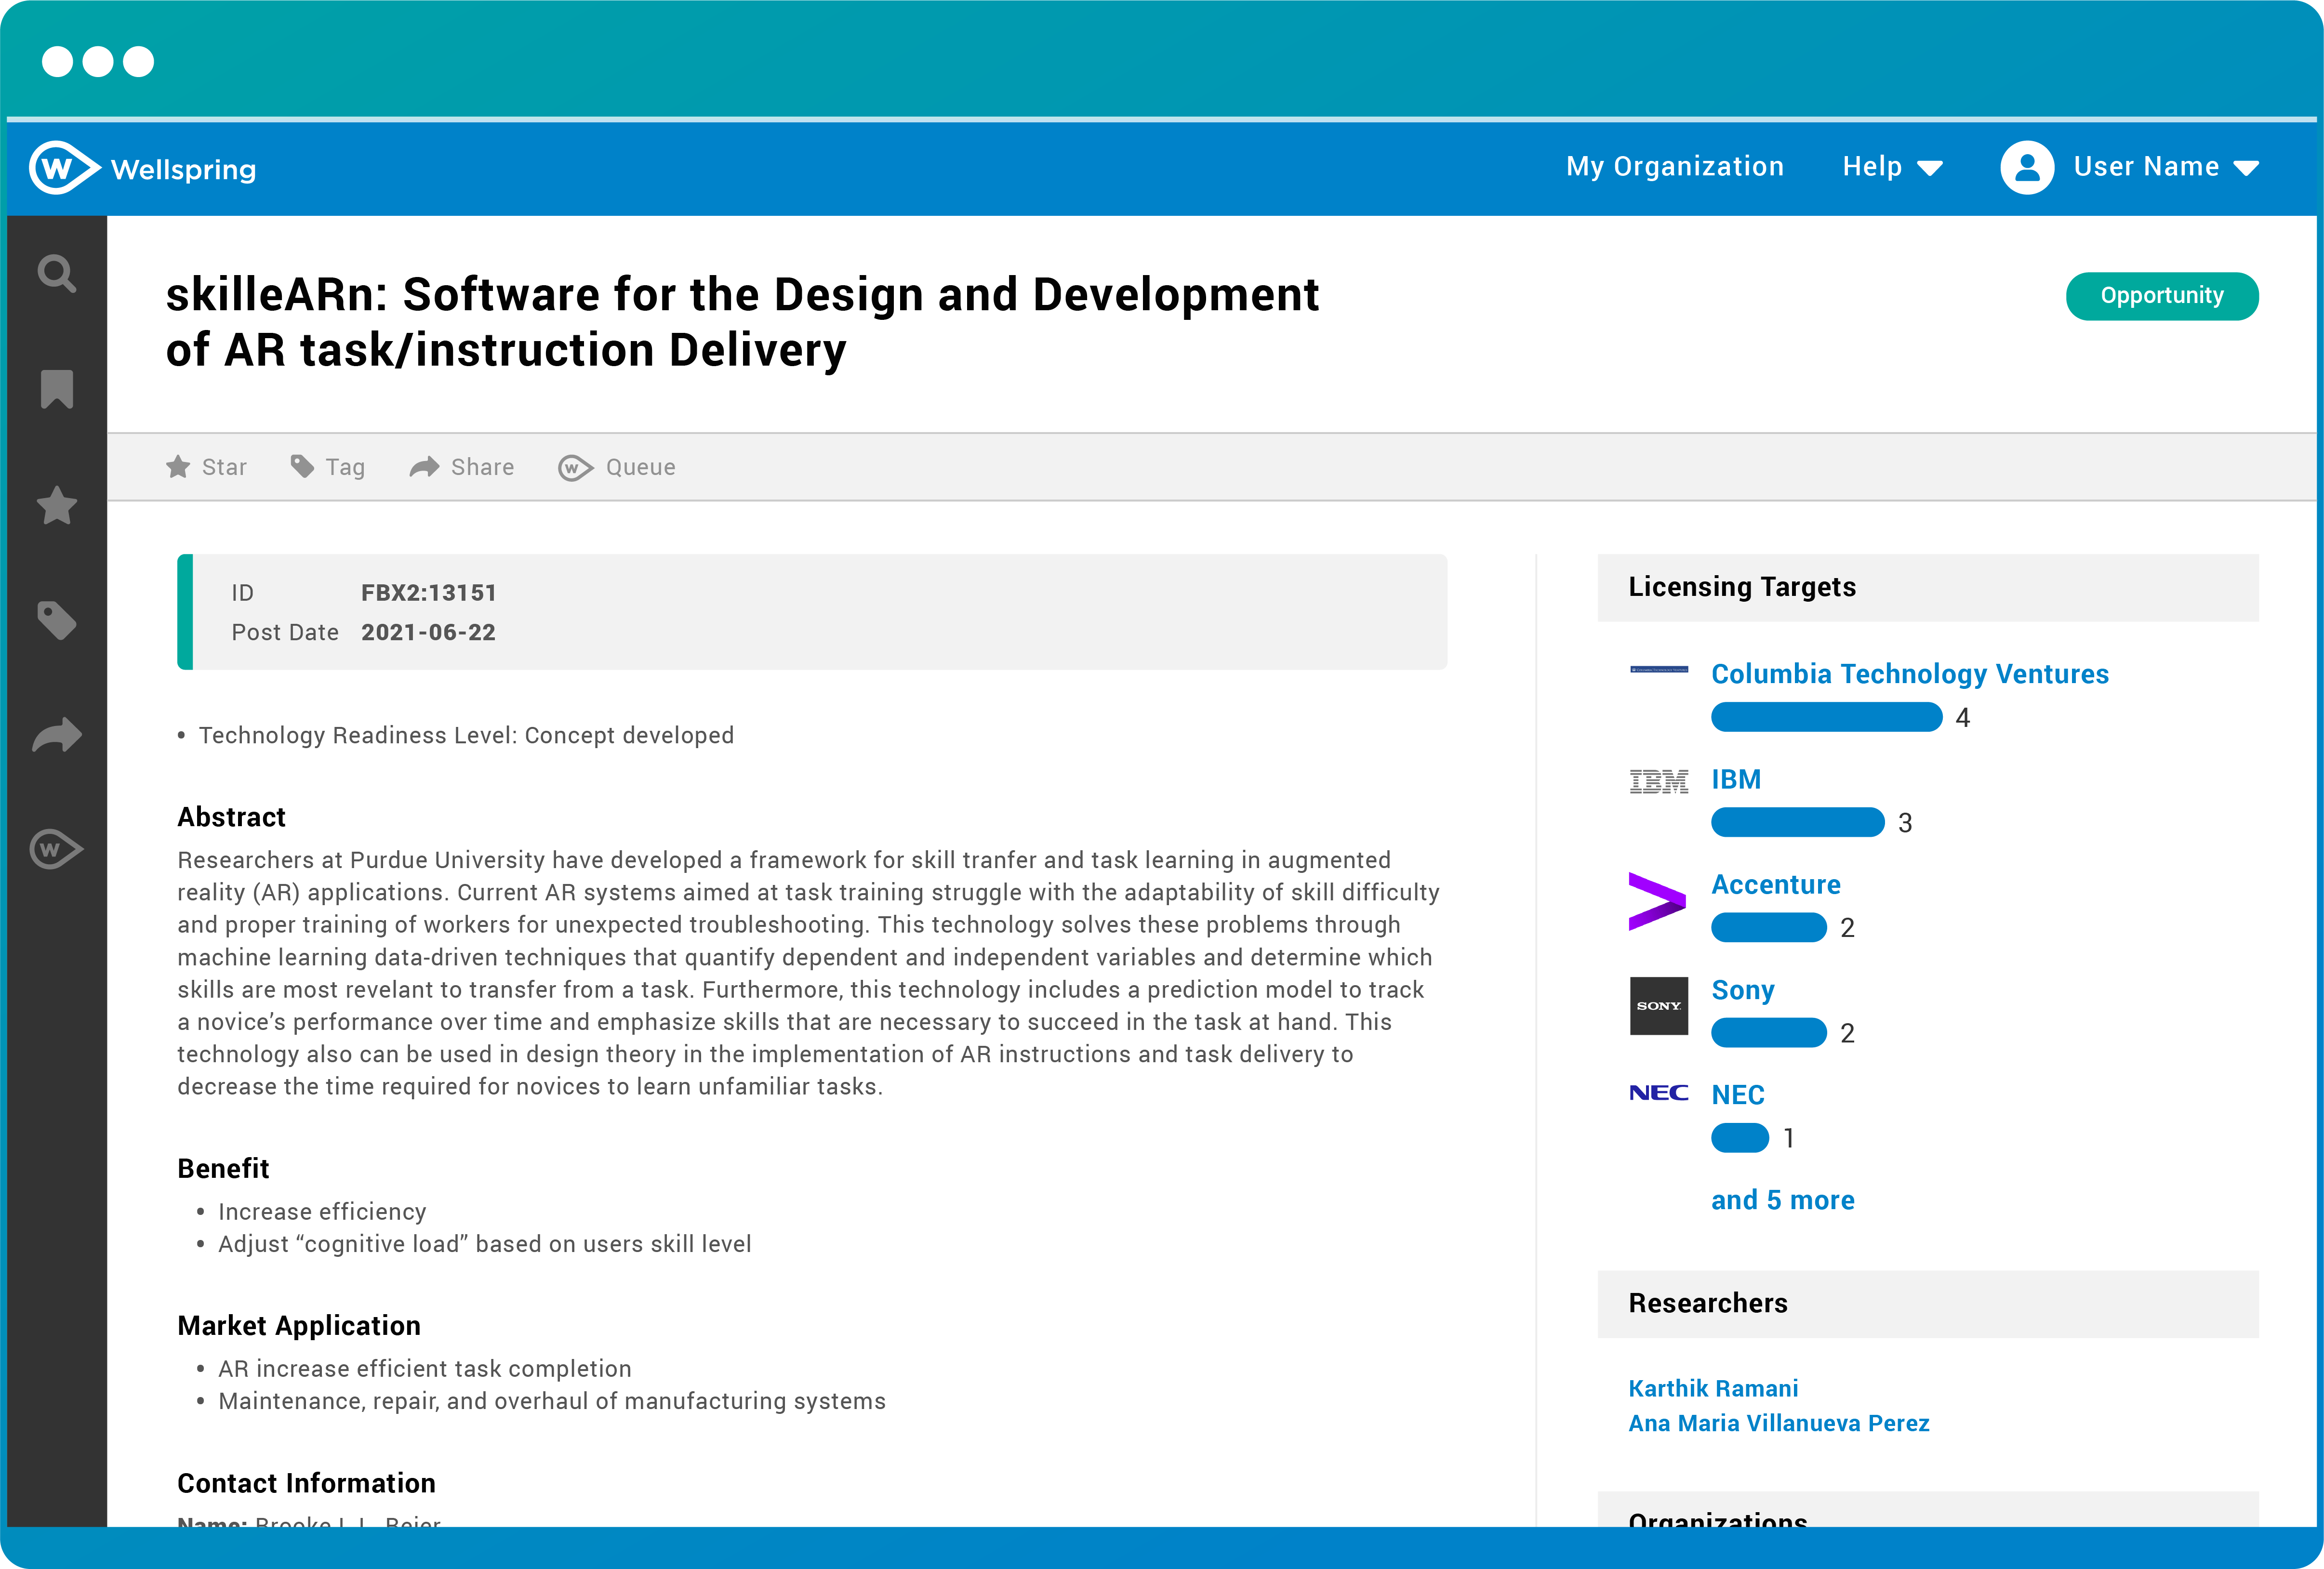2324x1569 pixels.
Task: Click the Accenture logo thumbnail
Action: pyautogui.click(x=1658, y=901)
